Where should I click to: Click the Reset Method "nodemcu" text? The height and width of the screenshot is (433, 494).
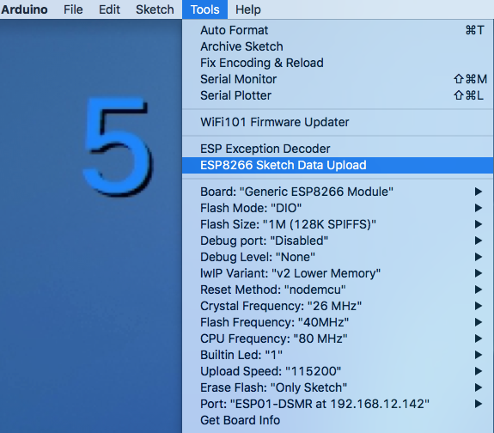[x=273, y=290]
